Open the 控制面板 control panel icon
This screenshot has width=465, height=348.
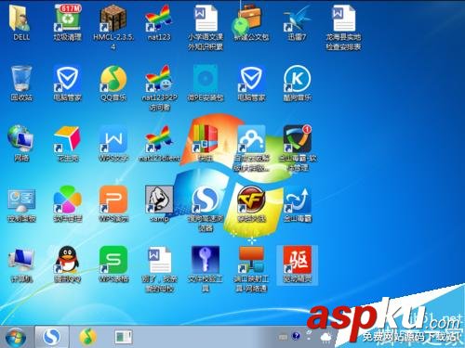click(21, 200)
